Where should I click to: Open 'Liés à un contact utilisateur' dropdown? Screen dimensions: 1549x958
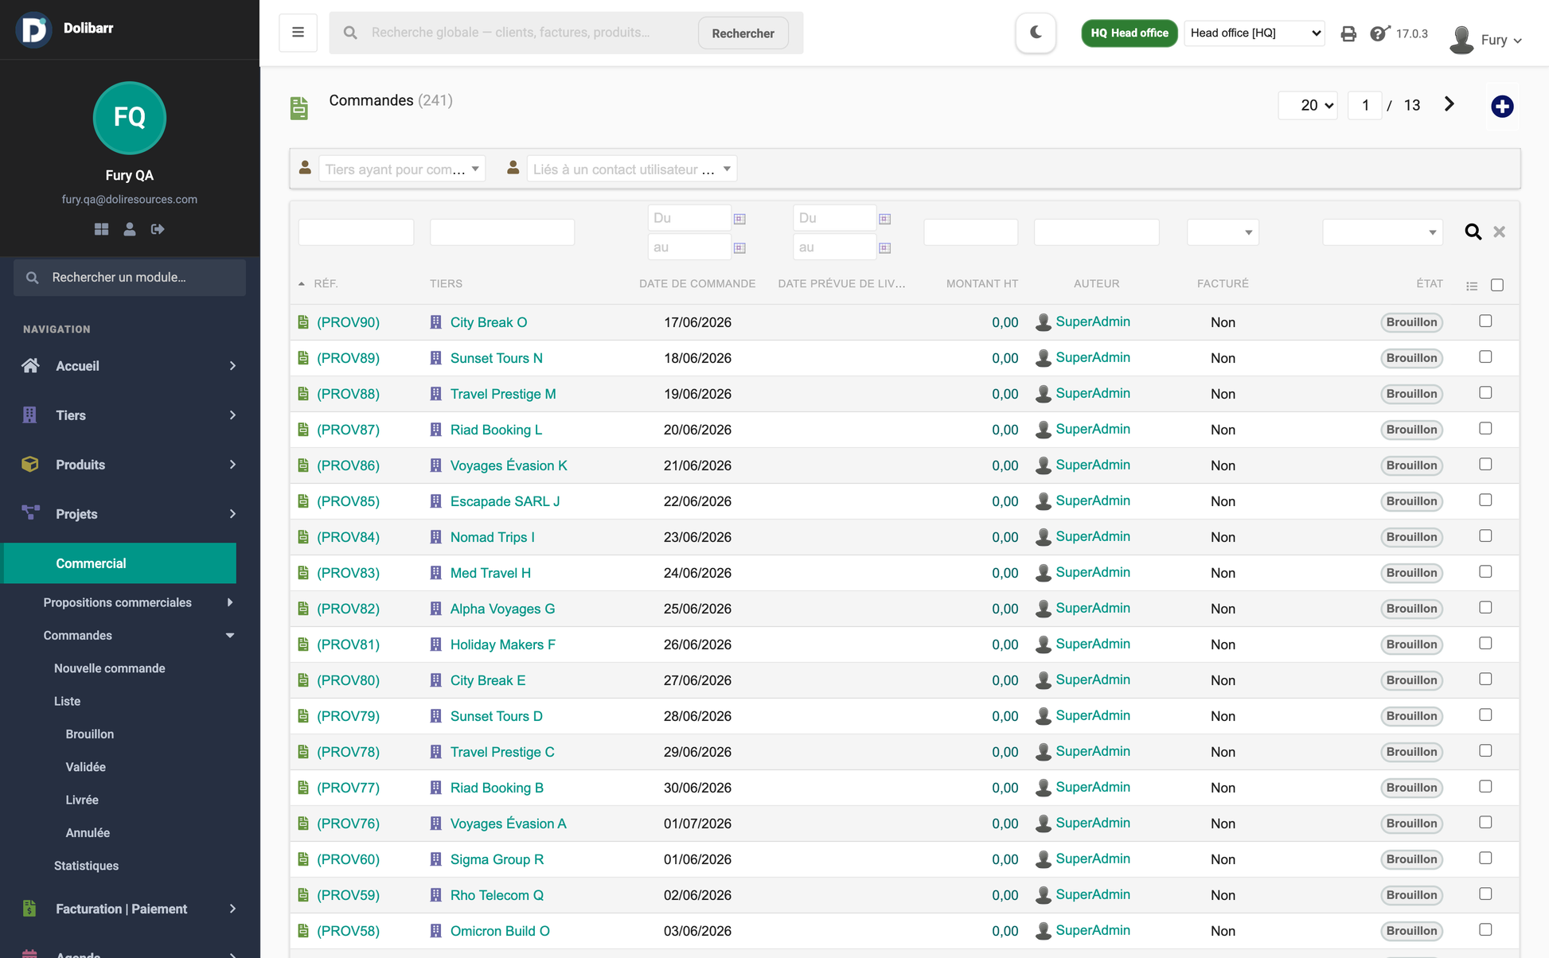632,169
